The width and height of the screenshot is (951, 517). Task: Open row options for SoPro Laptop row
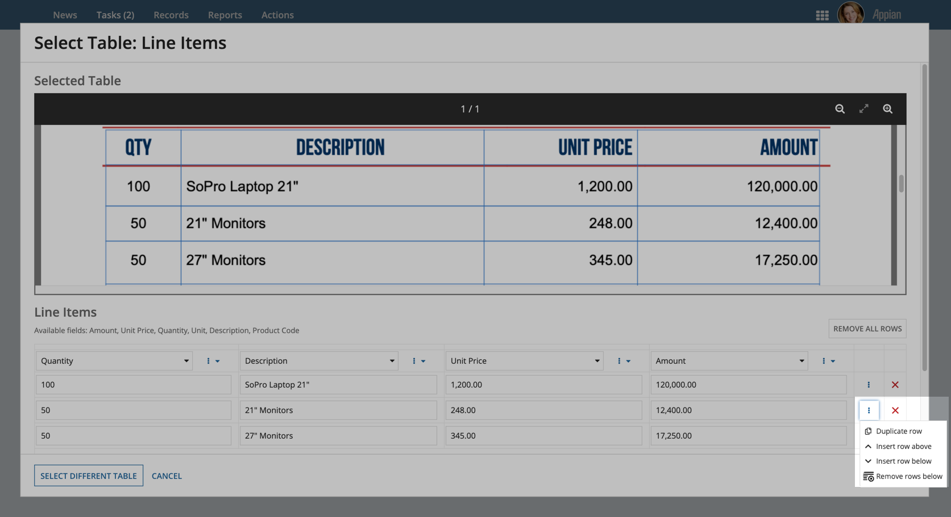869,385
